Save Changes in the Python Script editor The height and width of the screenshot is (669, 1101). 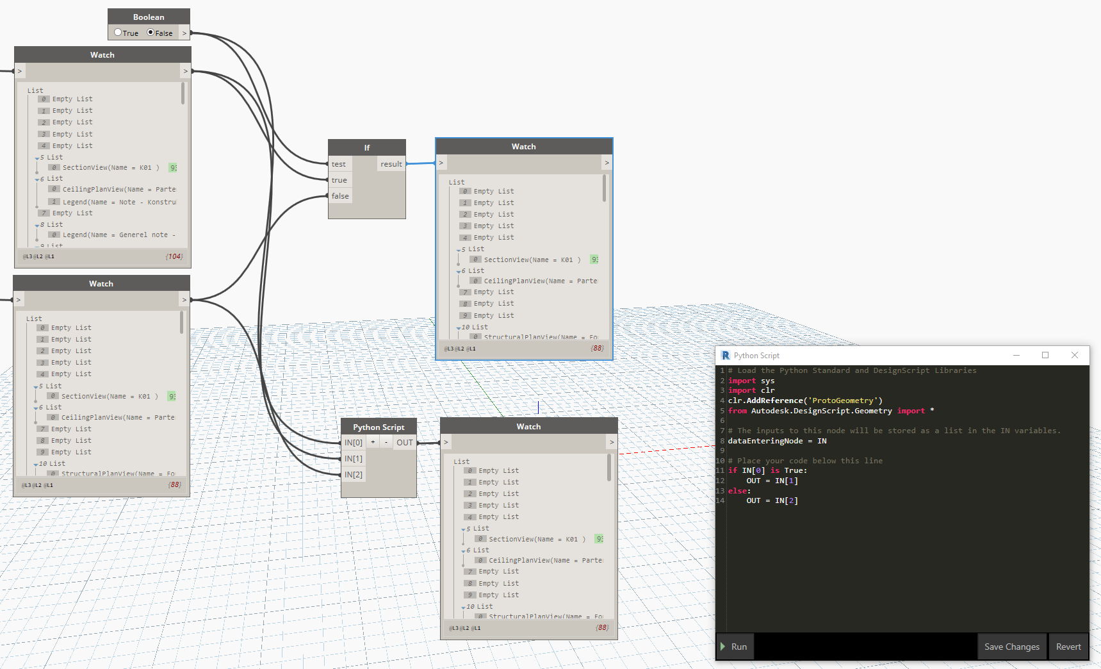tap(1012, 647)
